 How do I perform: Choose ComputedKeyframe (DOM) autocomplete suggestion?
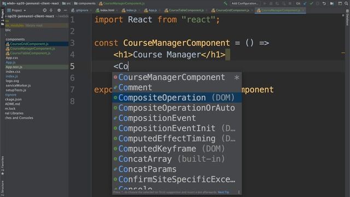[177, 149]
